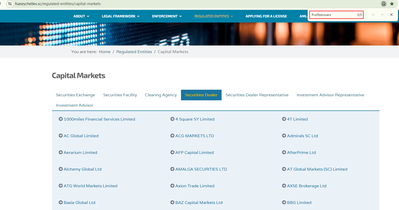Expand the ENFORCEMENT menu
This screenshot has width=399, height=210.
pyautogui.click(x=167, y=16)
